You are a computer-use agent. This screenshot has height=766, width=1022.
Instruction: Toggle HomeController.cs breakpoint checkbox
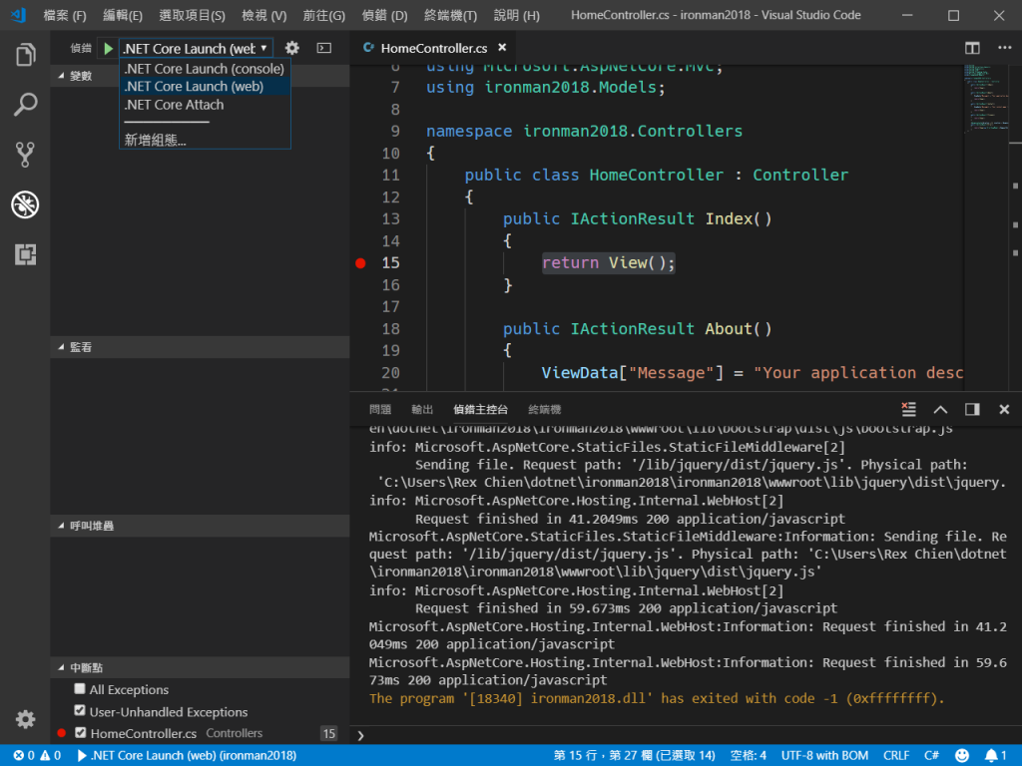coord(80,733)
